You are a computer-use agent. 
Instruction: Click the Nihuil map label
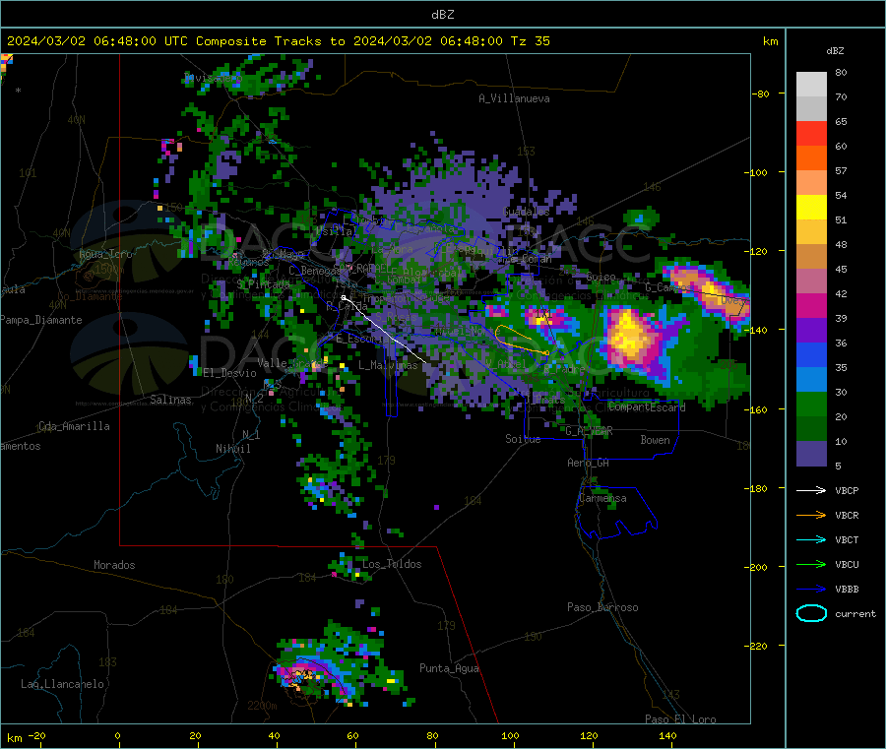(x=233, y=449)
